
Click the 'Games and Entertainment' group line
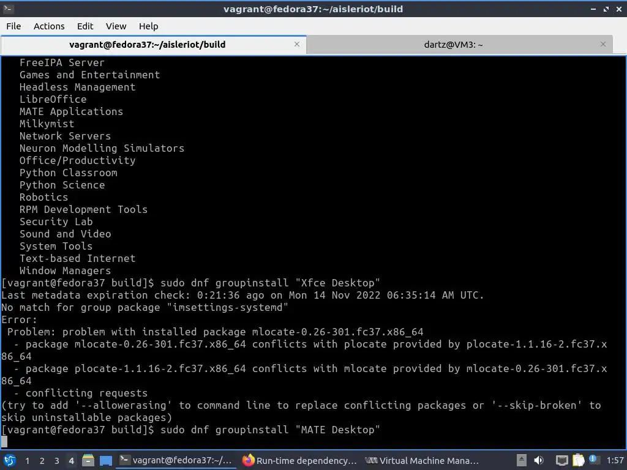[x=89, y=75]
